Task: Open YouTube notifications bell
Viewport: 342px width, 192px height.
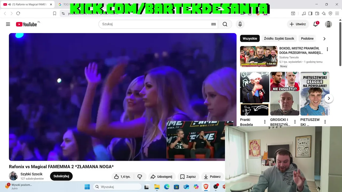Action: click(316, 24)
